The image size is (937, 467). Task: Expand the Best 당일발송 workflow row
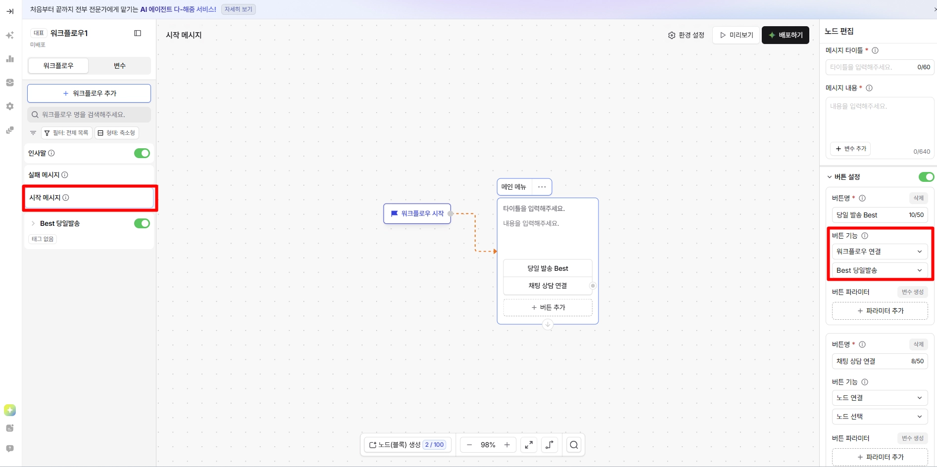33,223
